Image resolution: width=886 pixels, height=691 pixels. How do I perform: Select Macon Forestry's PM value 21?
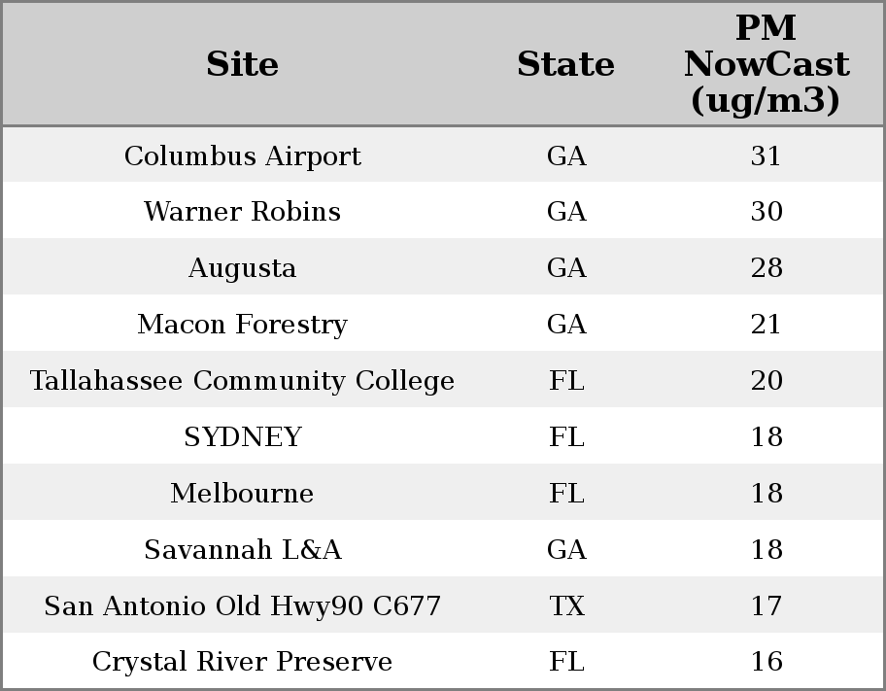[766, 325]
